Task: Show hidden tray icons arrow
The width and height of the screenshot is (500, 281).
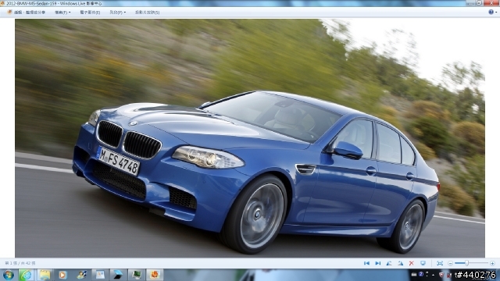Action: tap(433, 275)
